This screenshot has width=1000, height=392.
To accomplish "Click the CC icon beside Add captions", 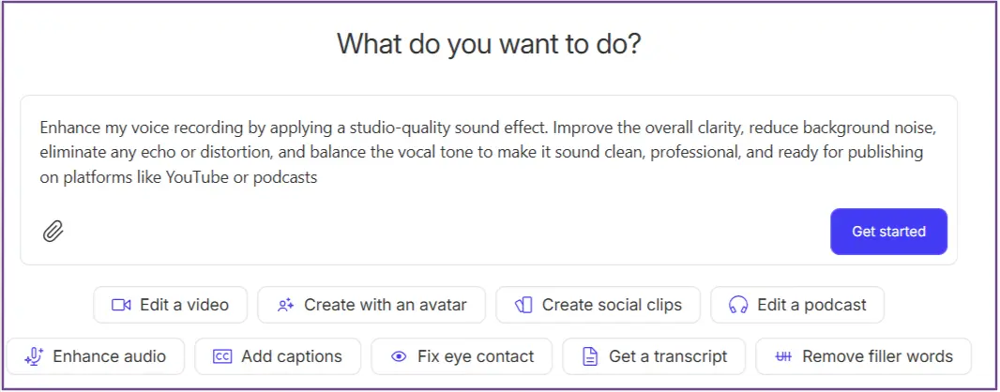I will click(x=222, y=356).
